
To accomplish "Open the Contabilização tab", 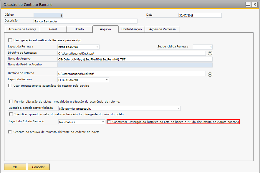I will click(132, 29).
